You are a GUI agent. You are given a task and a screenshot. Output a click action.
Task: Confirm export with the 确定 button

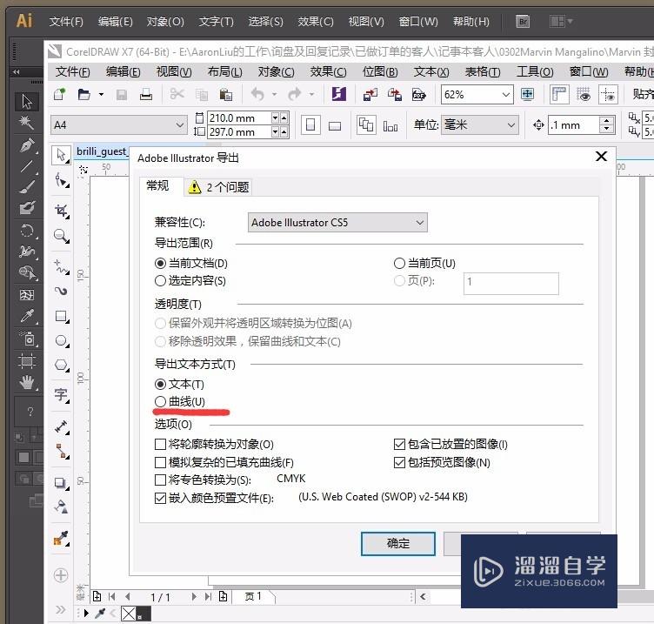click(x=398, y=543)
